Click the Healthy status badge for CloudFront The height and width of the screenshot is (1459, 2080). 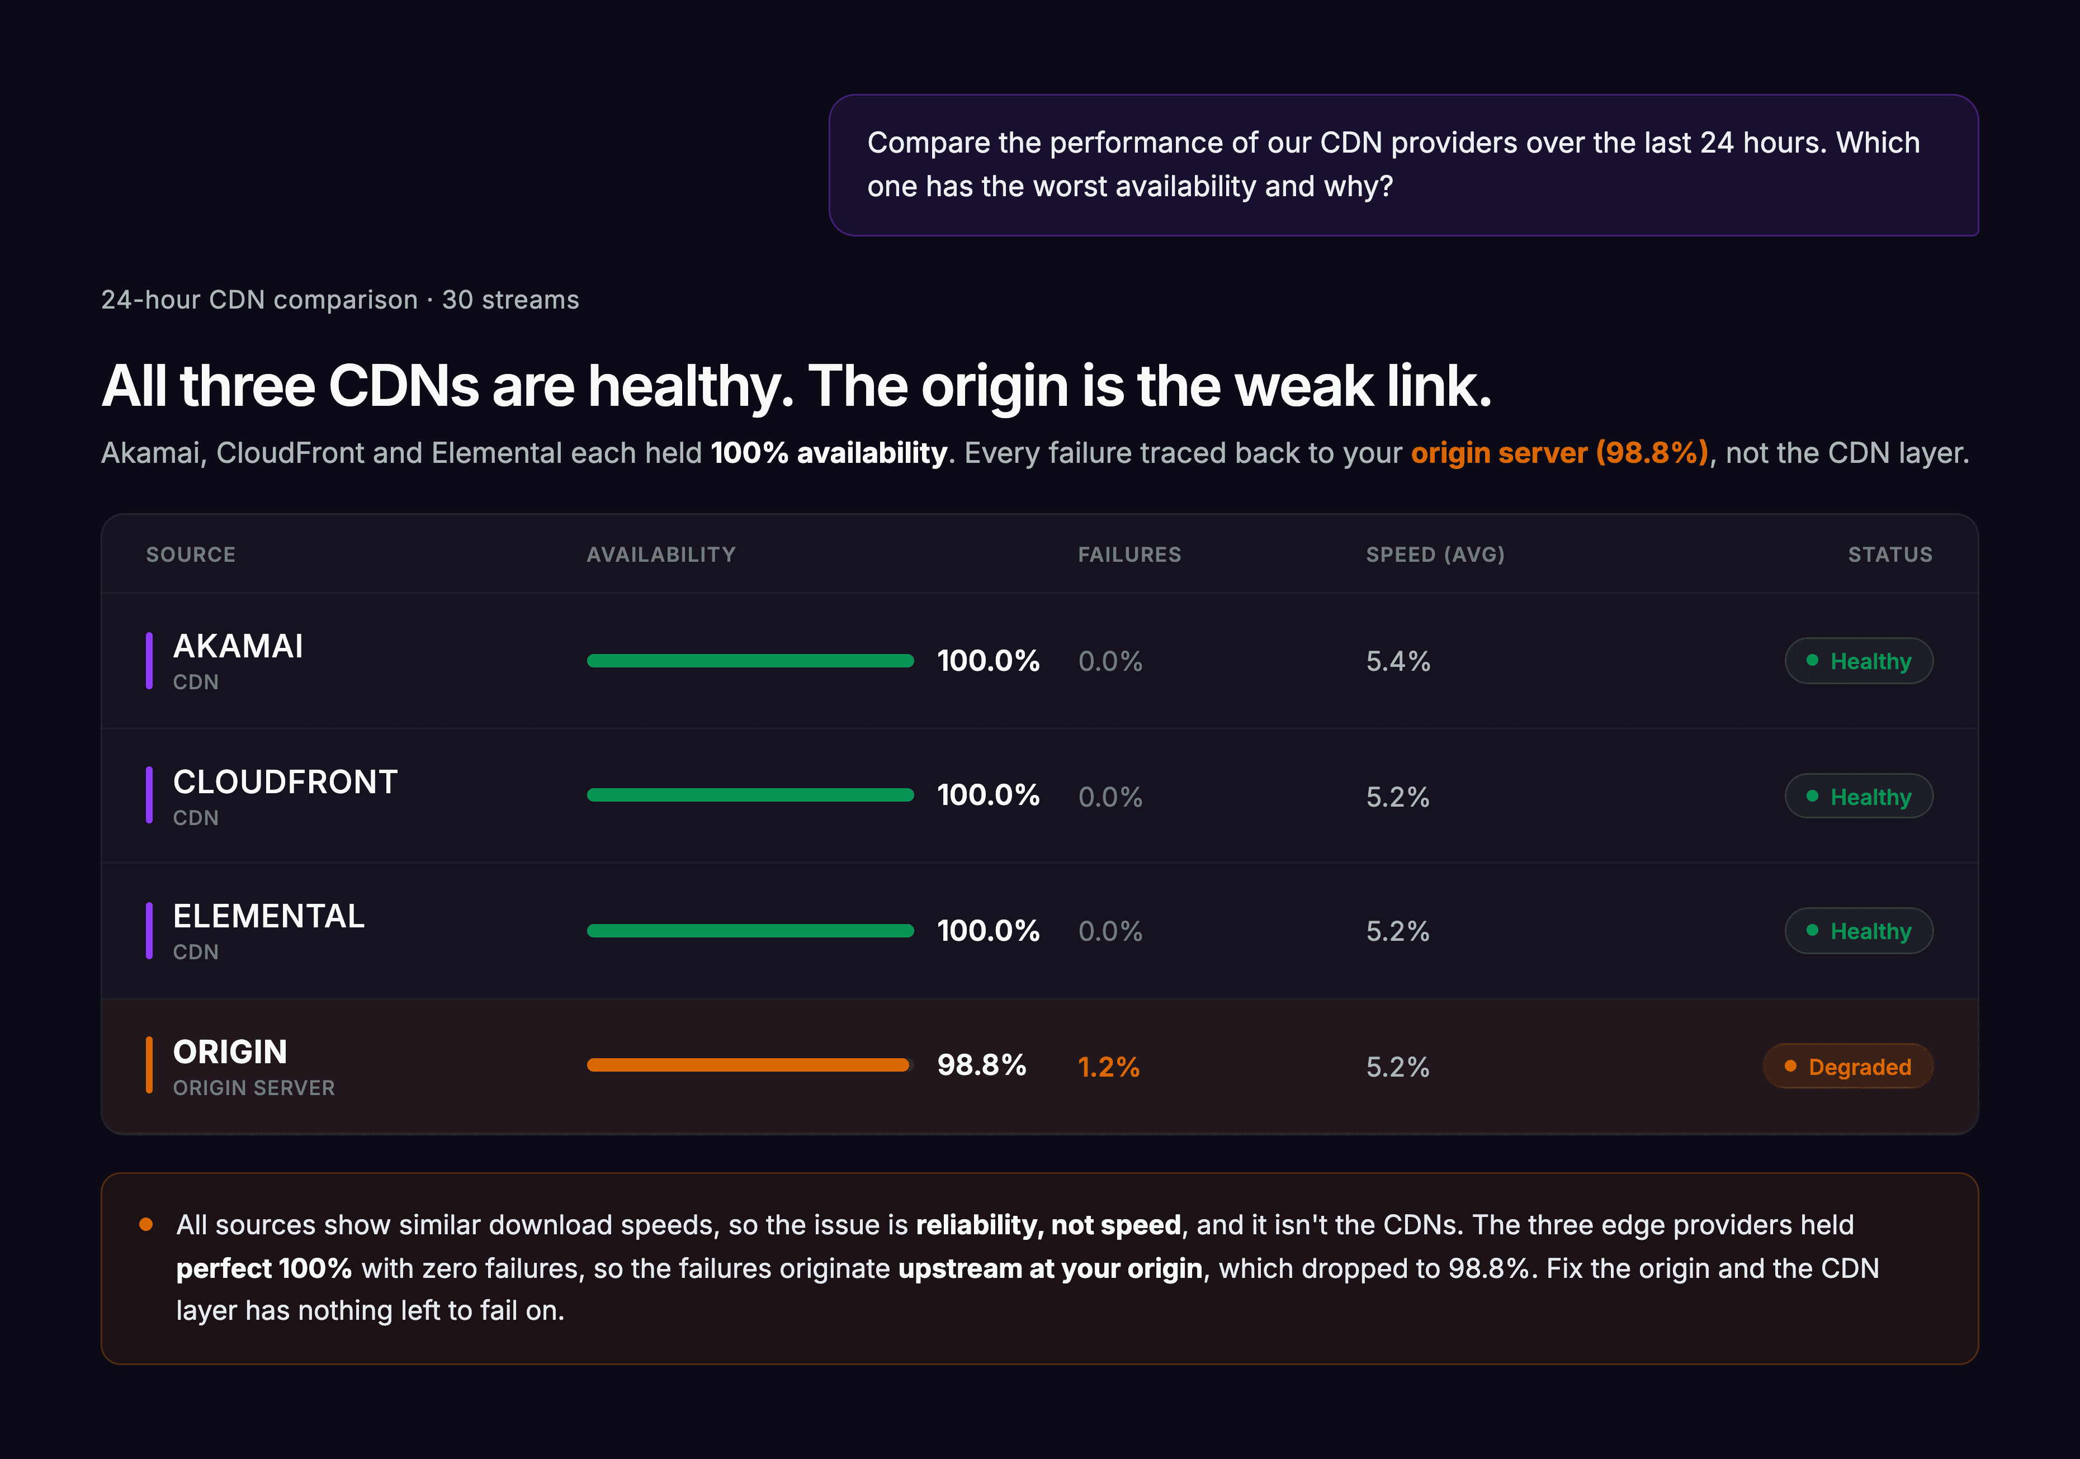pyautogui.click(x=1859, y=796)
